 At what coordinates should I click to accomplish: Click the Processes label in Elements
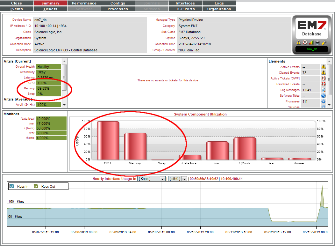(x=292, y=101)
